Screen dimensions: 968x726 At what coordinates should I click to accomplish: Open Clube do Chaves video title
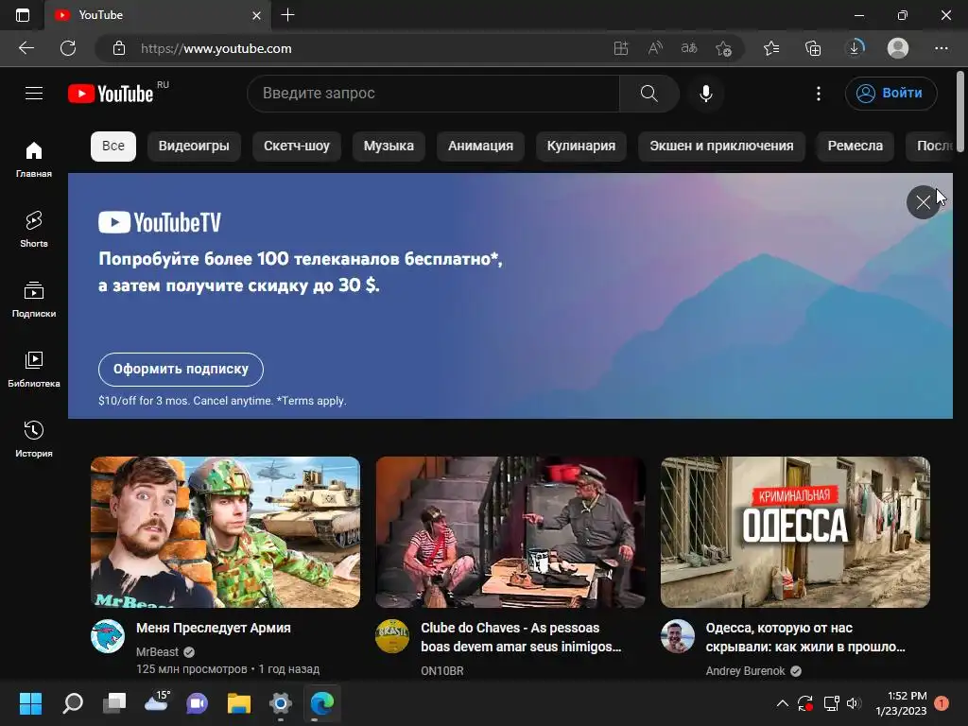point(521,637)
